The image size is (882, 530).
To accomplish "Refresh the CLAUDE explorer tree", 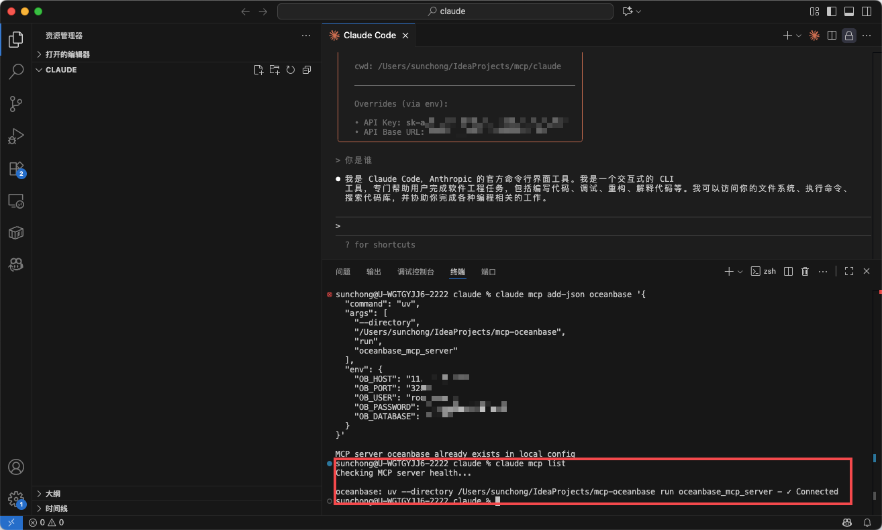I will coord(291,70).
